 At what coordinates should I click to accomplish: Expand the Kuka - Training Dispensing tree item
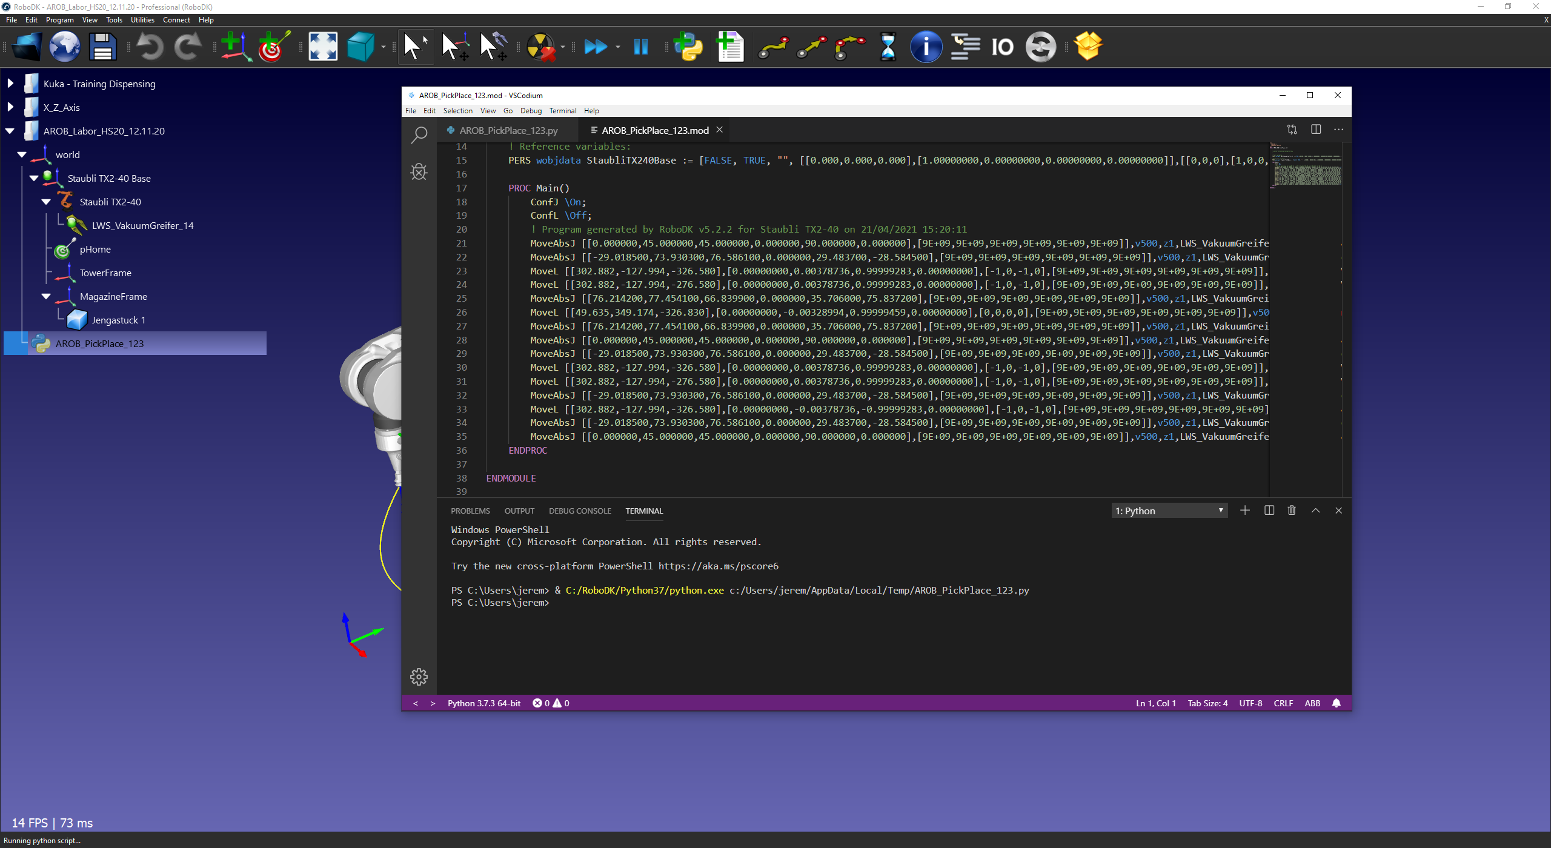point(10,84)
